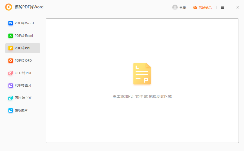Click the orange Foxit app logo
The height and width of the screenshot is (151, 244).
click(x=9, y=7)
